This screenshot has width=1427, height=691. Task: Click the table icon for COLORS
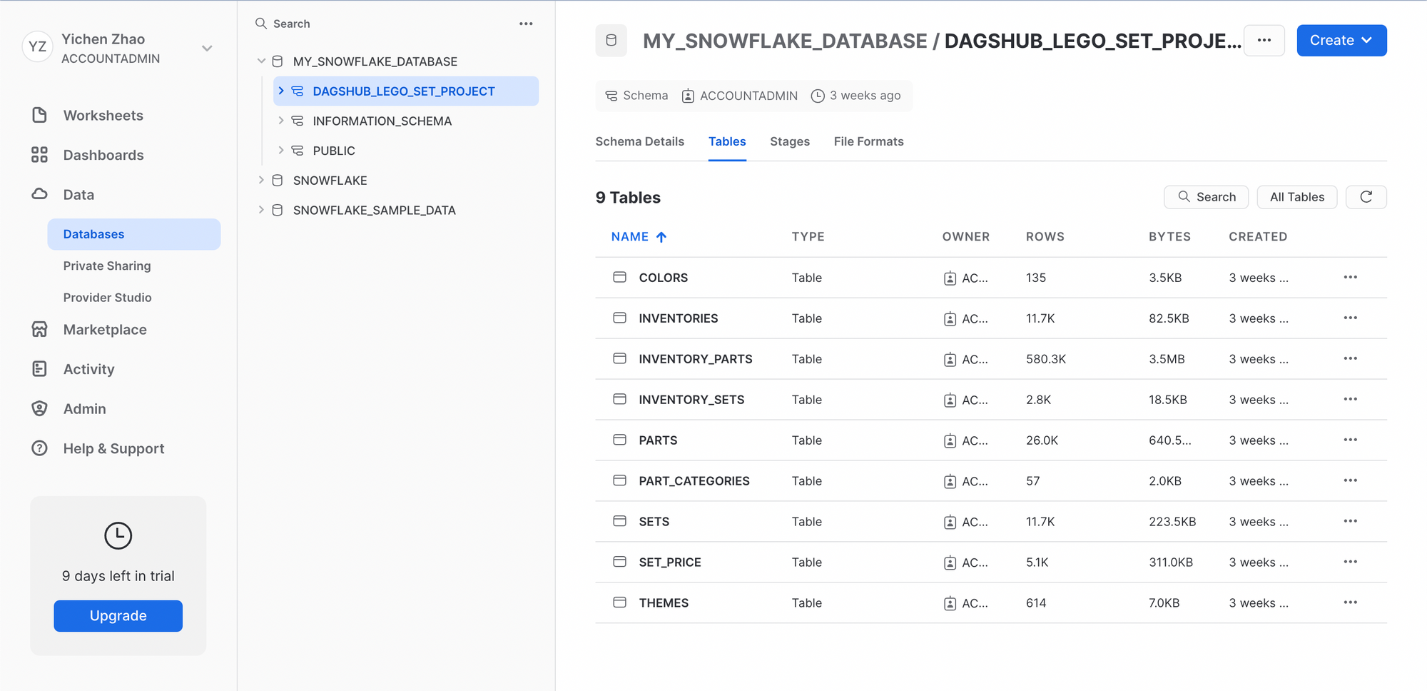[619, 277]
